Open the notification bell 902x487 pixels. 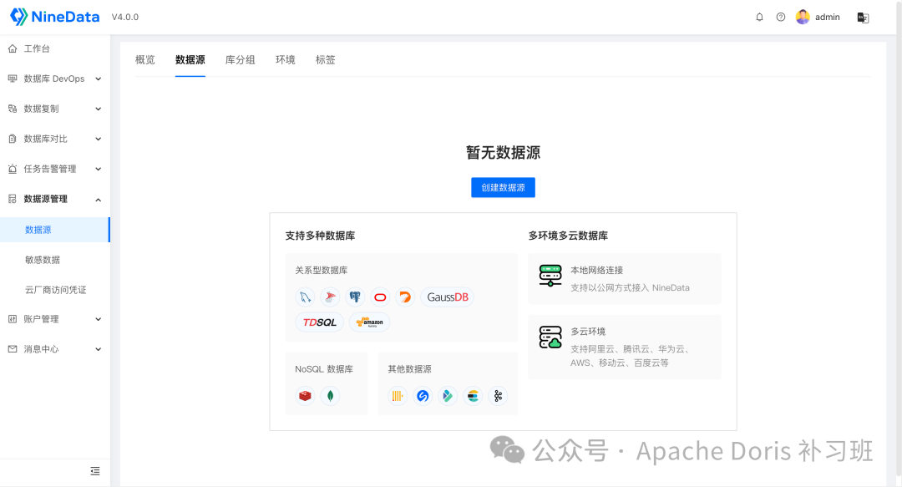(x=759, y=17)
